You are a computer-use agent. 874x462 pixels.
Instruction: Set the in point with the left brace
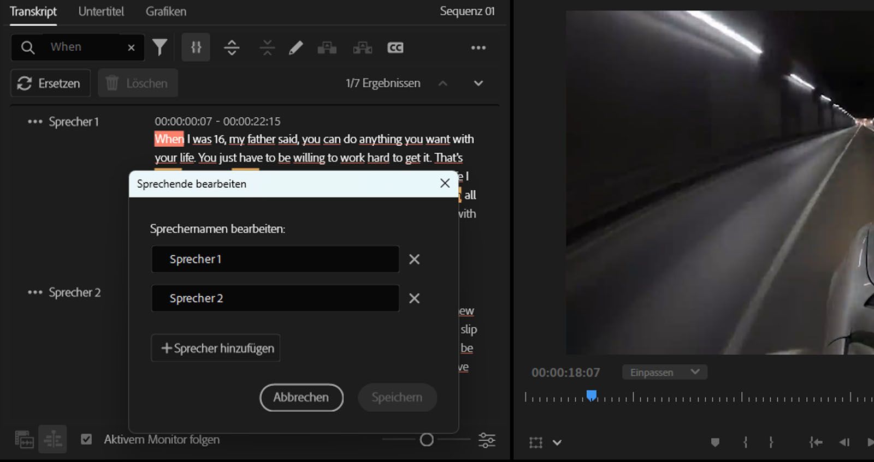745,442
